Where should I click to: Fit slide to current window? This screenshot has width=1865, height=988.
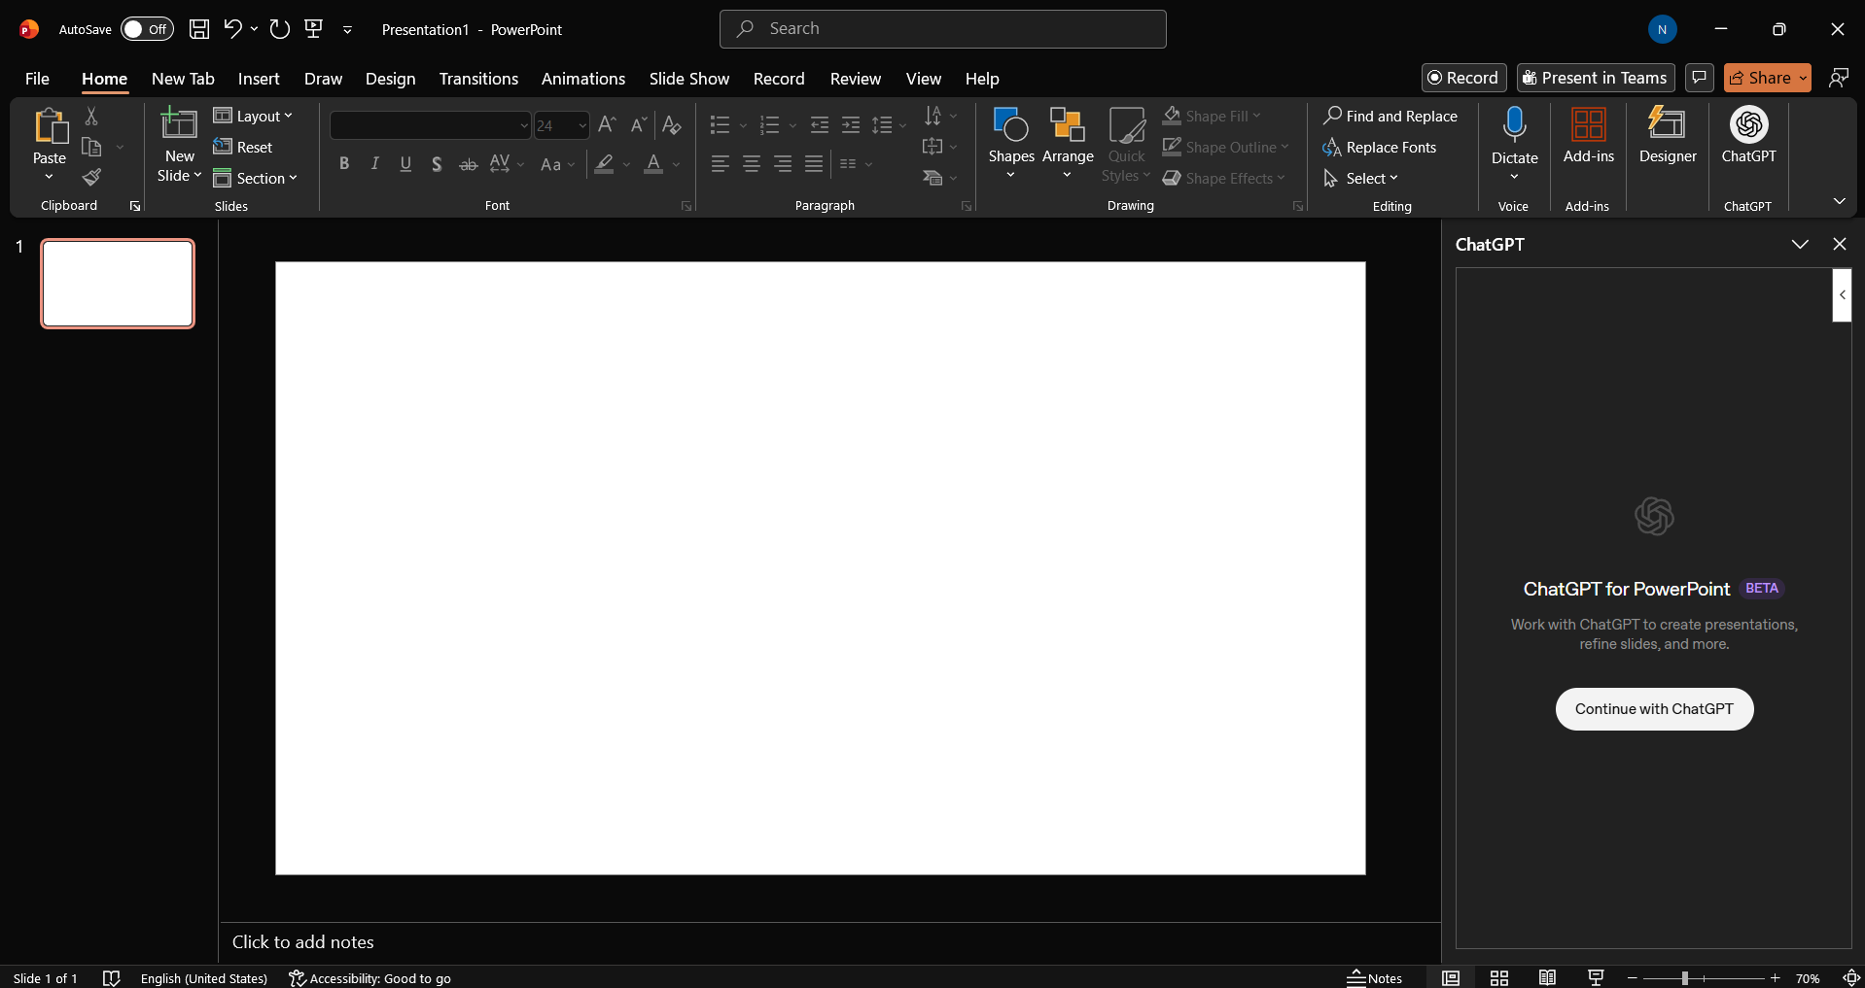point(1851,977)
